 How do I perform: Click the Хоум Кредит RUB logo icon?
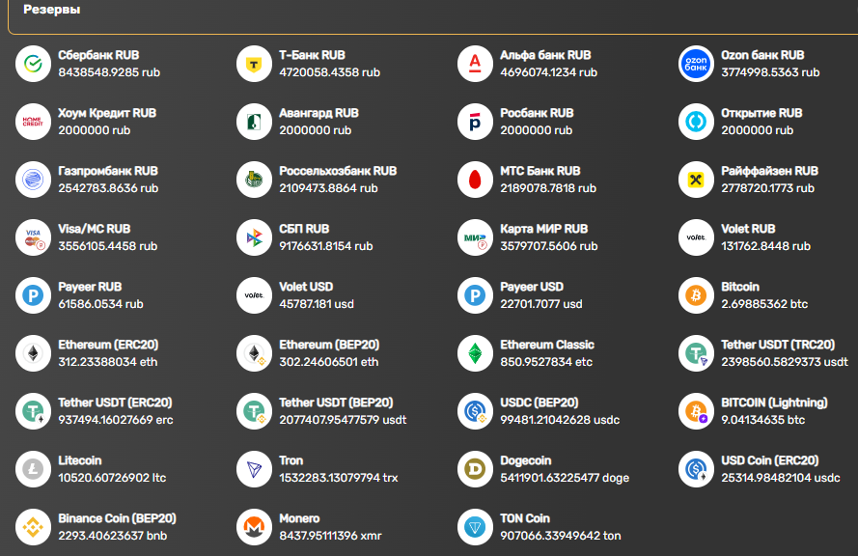click(x=34, y=122)
